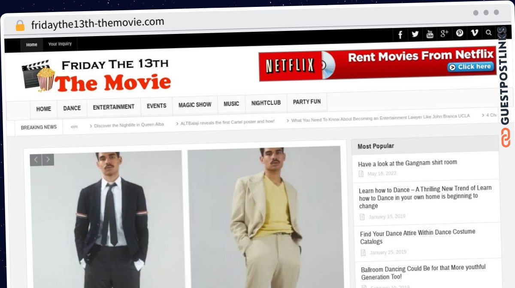The height and width of the screenshot is (288, 515).
Task: Click document icon beside May 16, 2022
Action: (x=361, y=174)
